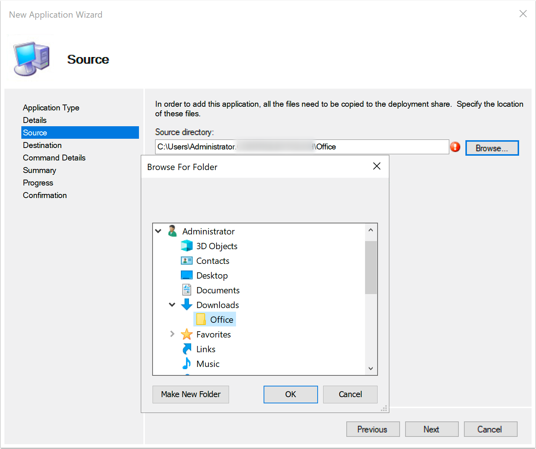Image resolution: width=536 pixels, height=449 pixels.
Task: Select the 3D Objects folder icon
Action: pyautogui.click(x=187, y=245)
